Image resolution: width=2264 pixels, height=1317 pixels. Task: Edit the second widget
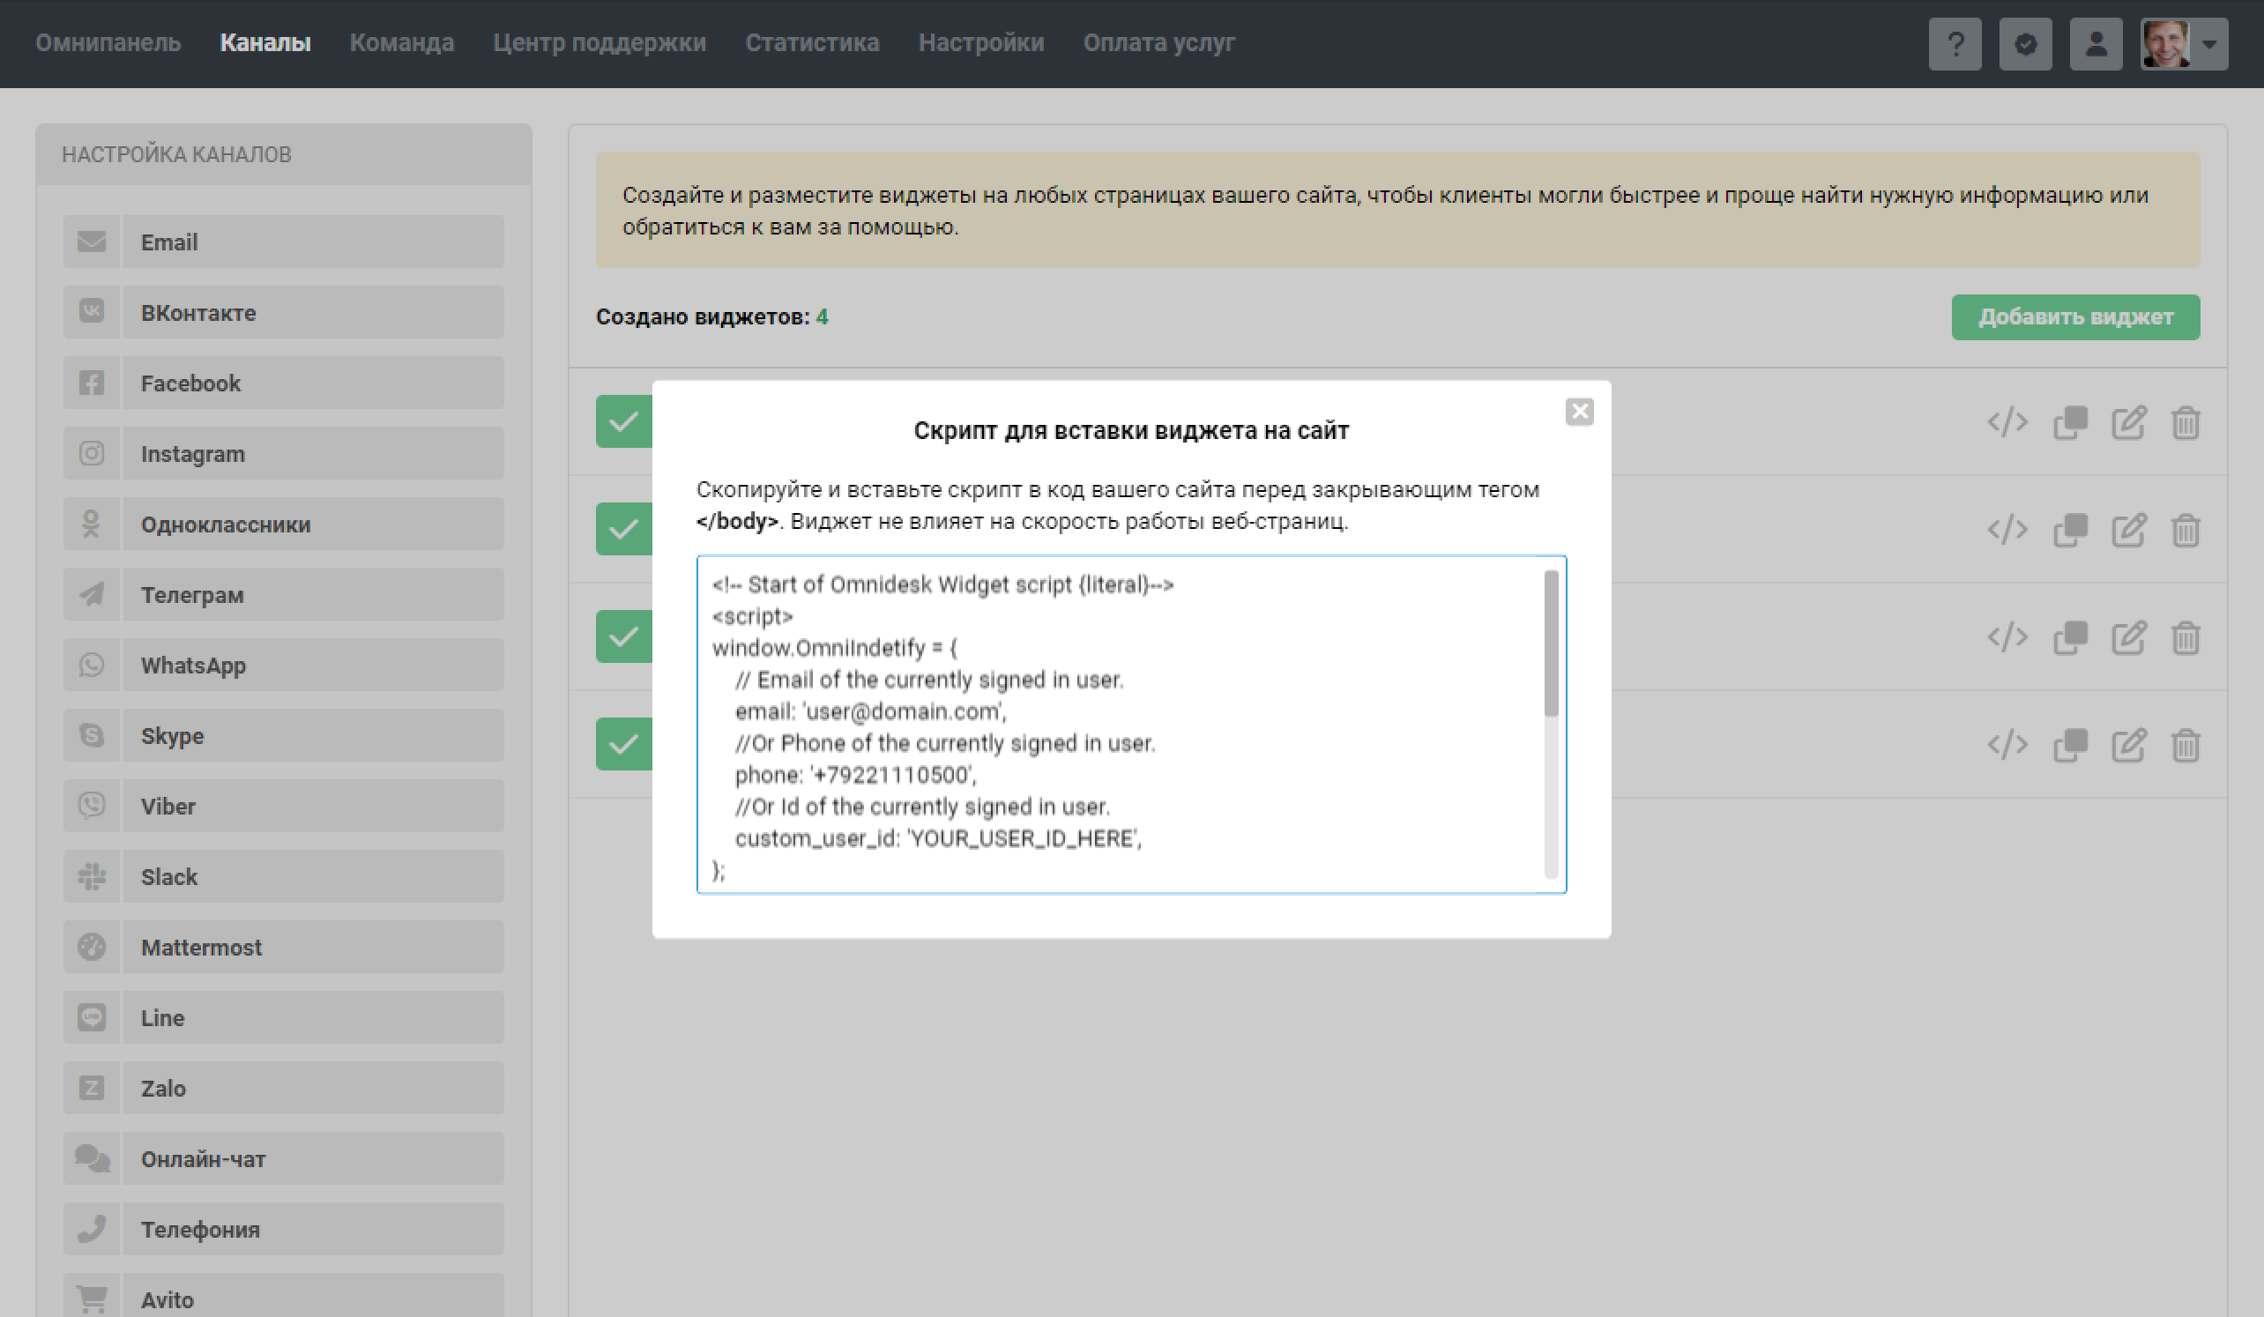click(x=2128, y=529)
